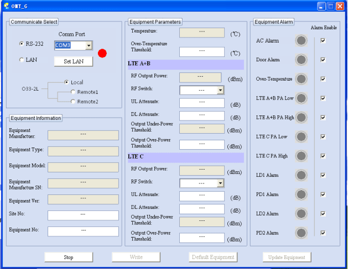Click the Over-Temperature alarm indicator
348x269 pixels.
(301, 79)
